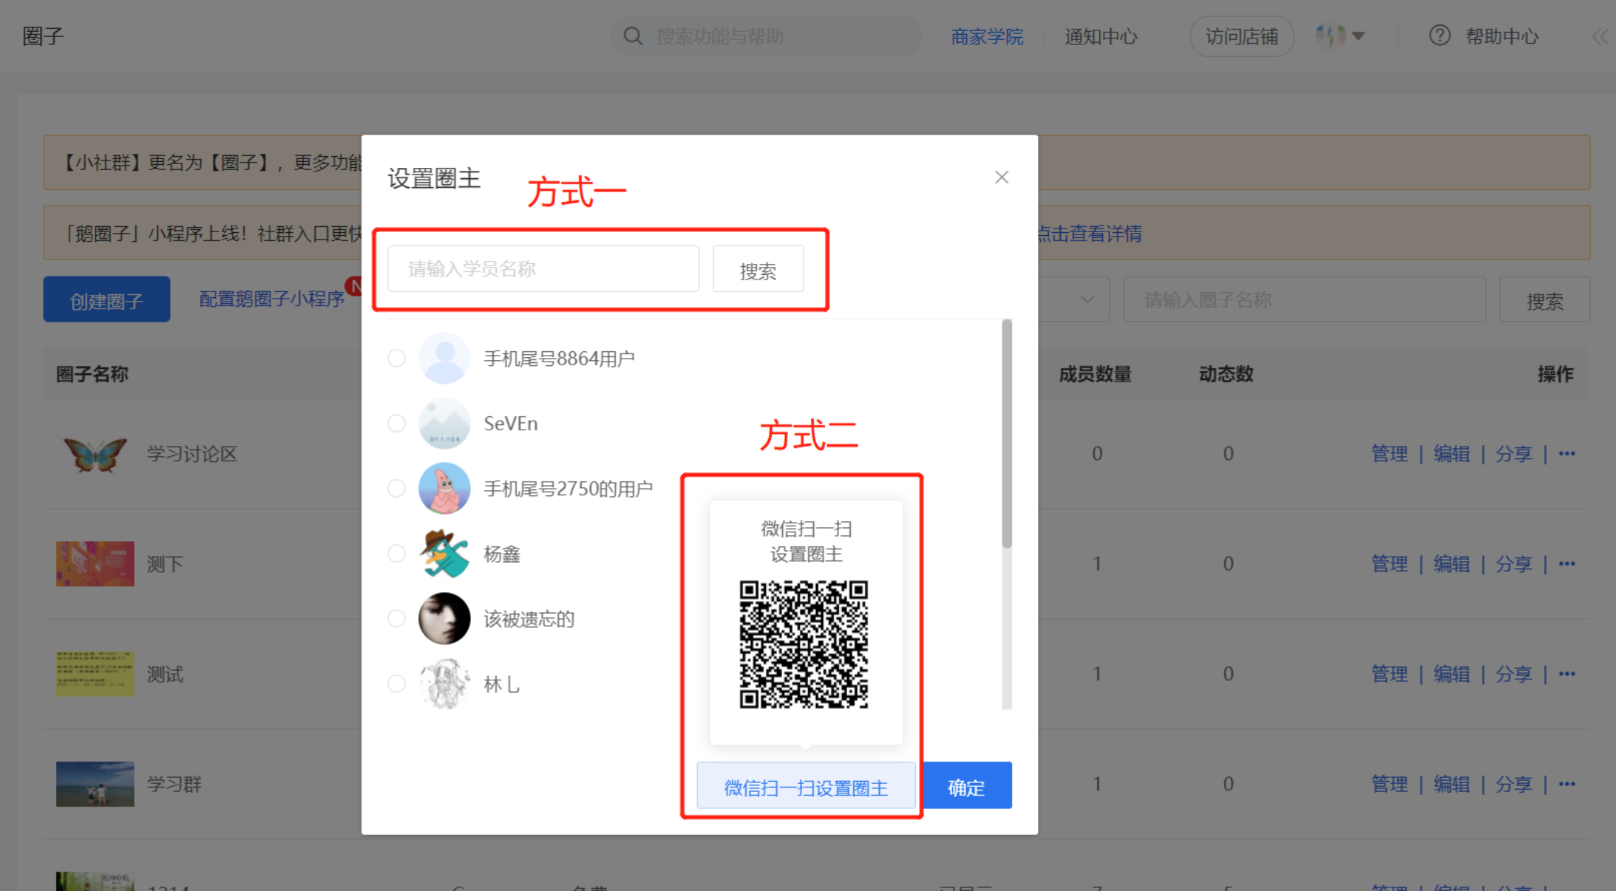Expand the account dropdown arrow in header

pos(1359,36)
